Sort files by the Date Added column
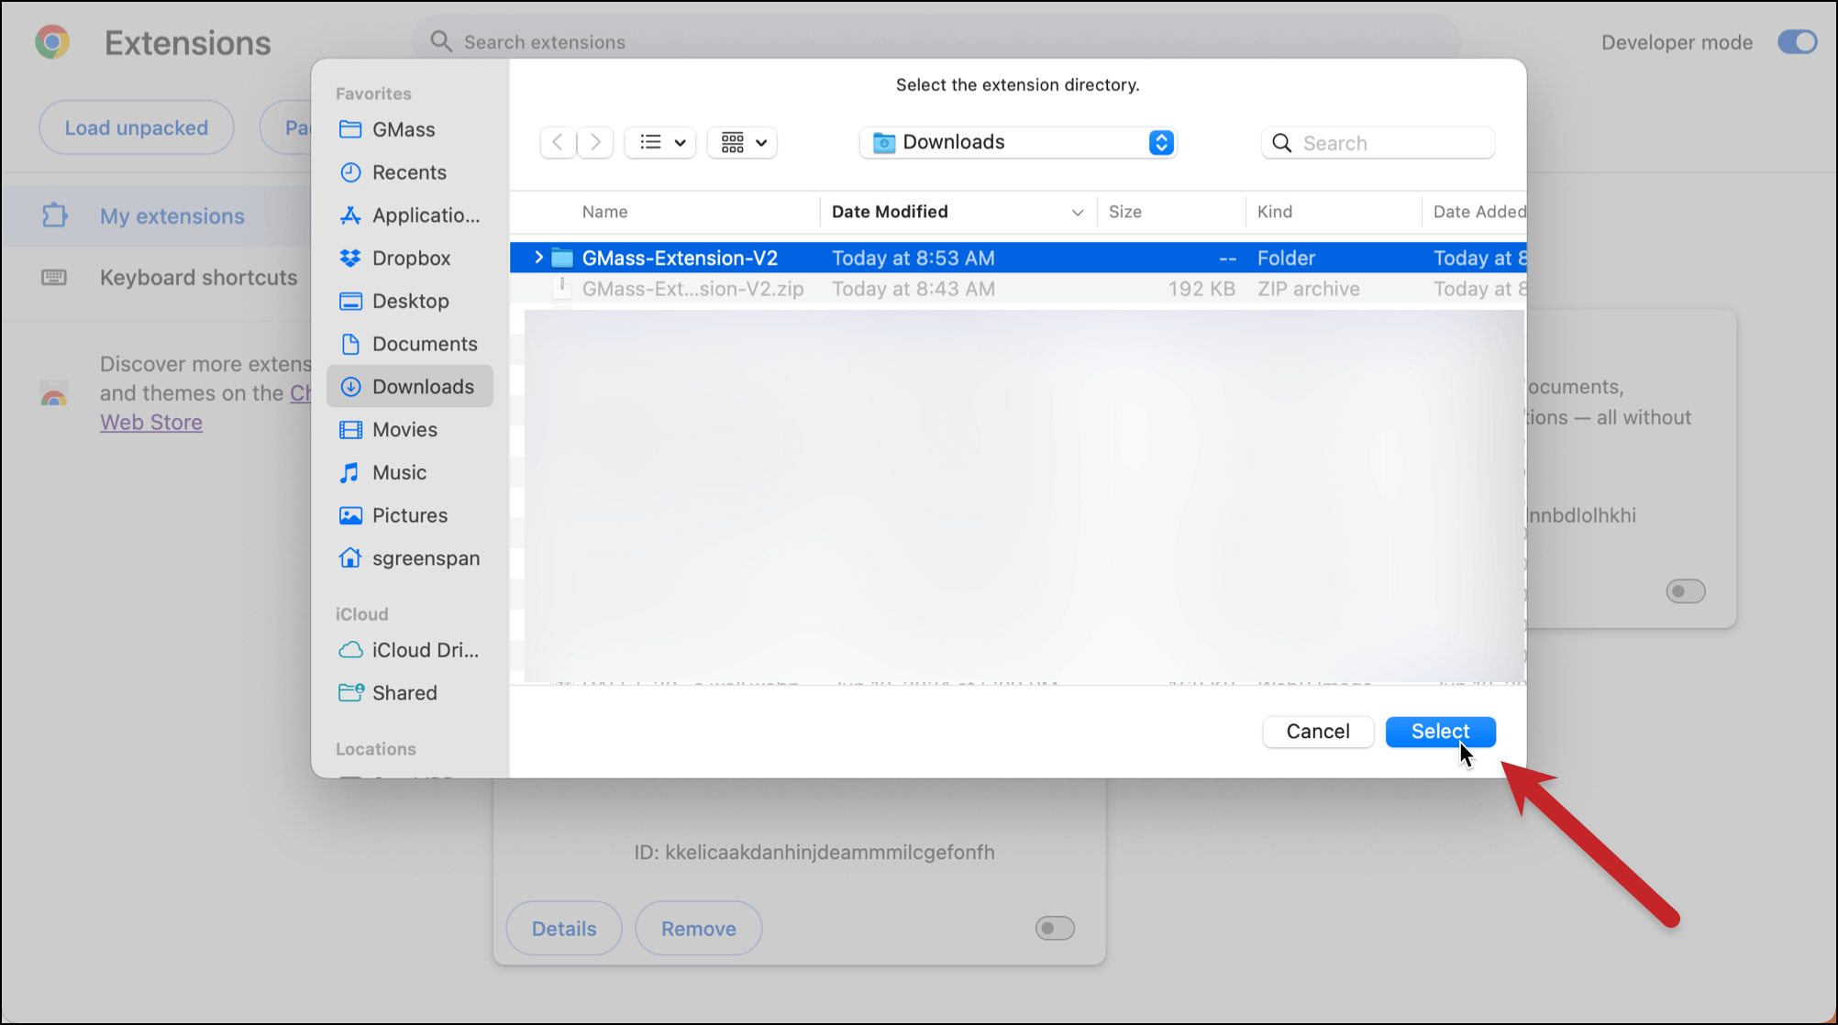 [1478, 212]
